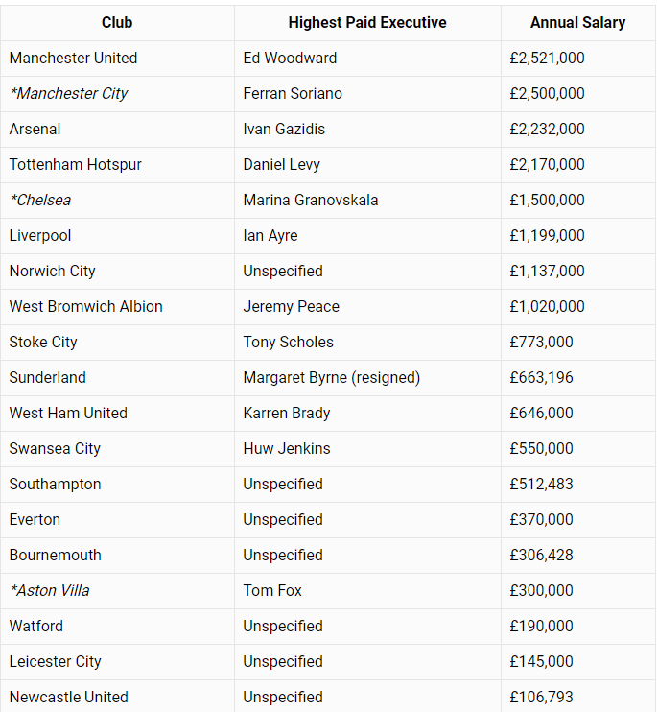Click the *Chelsea club cell
Screen dimensions: 658x712
[117, 201]
